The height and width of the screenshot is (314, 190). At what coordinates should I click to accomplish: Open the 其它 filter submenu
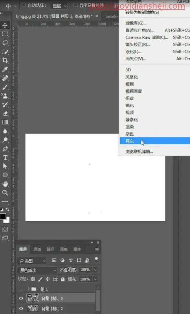155,141
